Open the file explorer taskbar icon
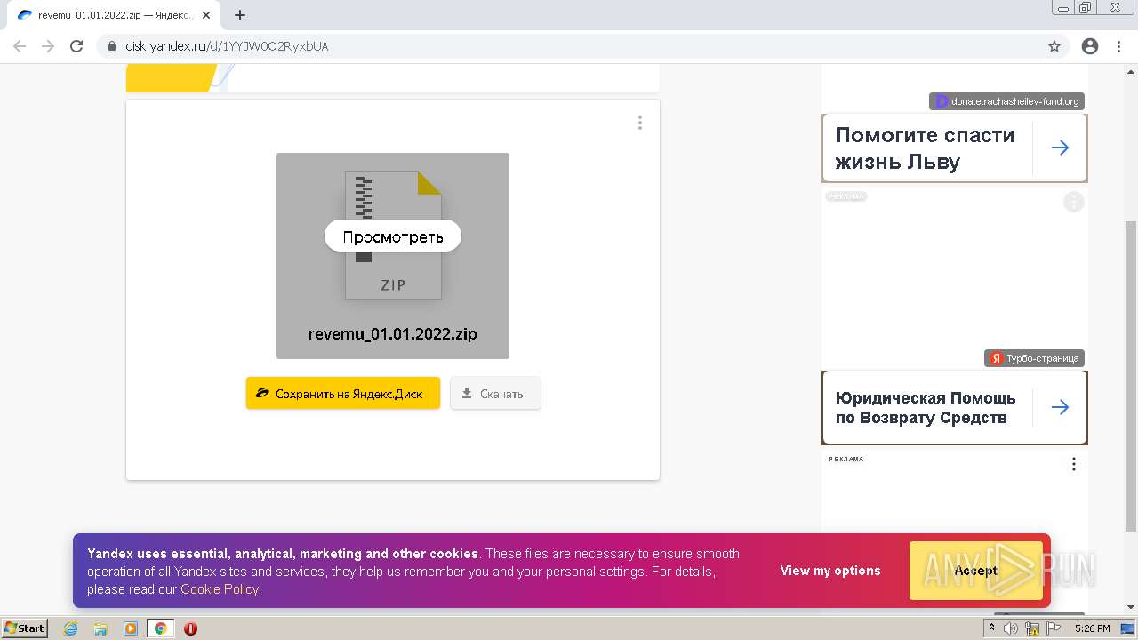Viewport: 1138px width, 640px height. click(100, 628)
